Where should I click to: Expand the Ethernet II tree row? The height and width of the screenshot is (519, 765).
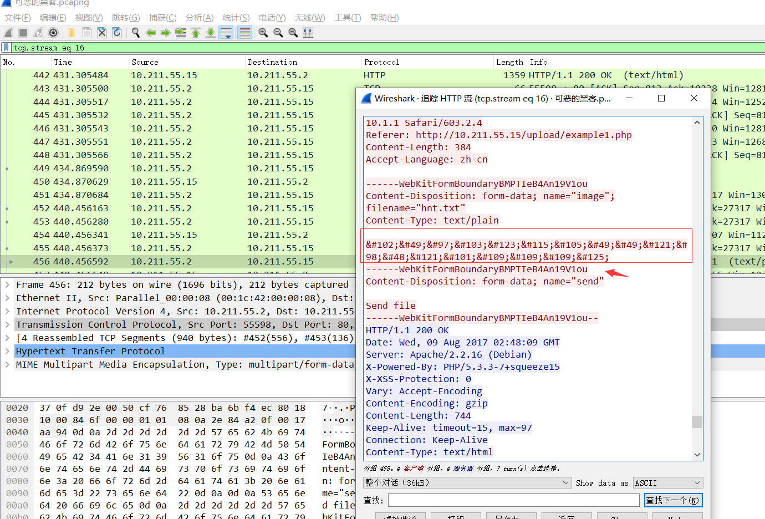7,298
